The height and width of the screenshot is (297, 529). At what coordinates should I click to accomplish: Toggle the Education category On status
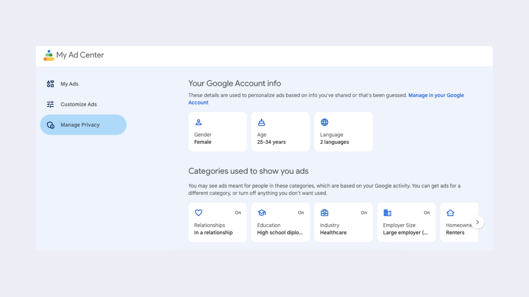coord(301,213)
